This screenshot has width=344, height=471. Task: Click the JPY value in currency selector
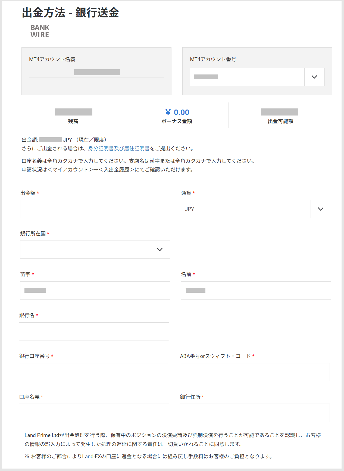pos(190,209)
